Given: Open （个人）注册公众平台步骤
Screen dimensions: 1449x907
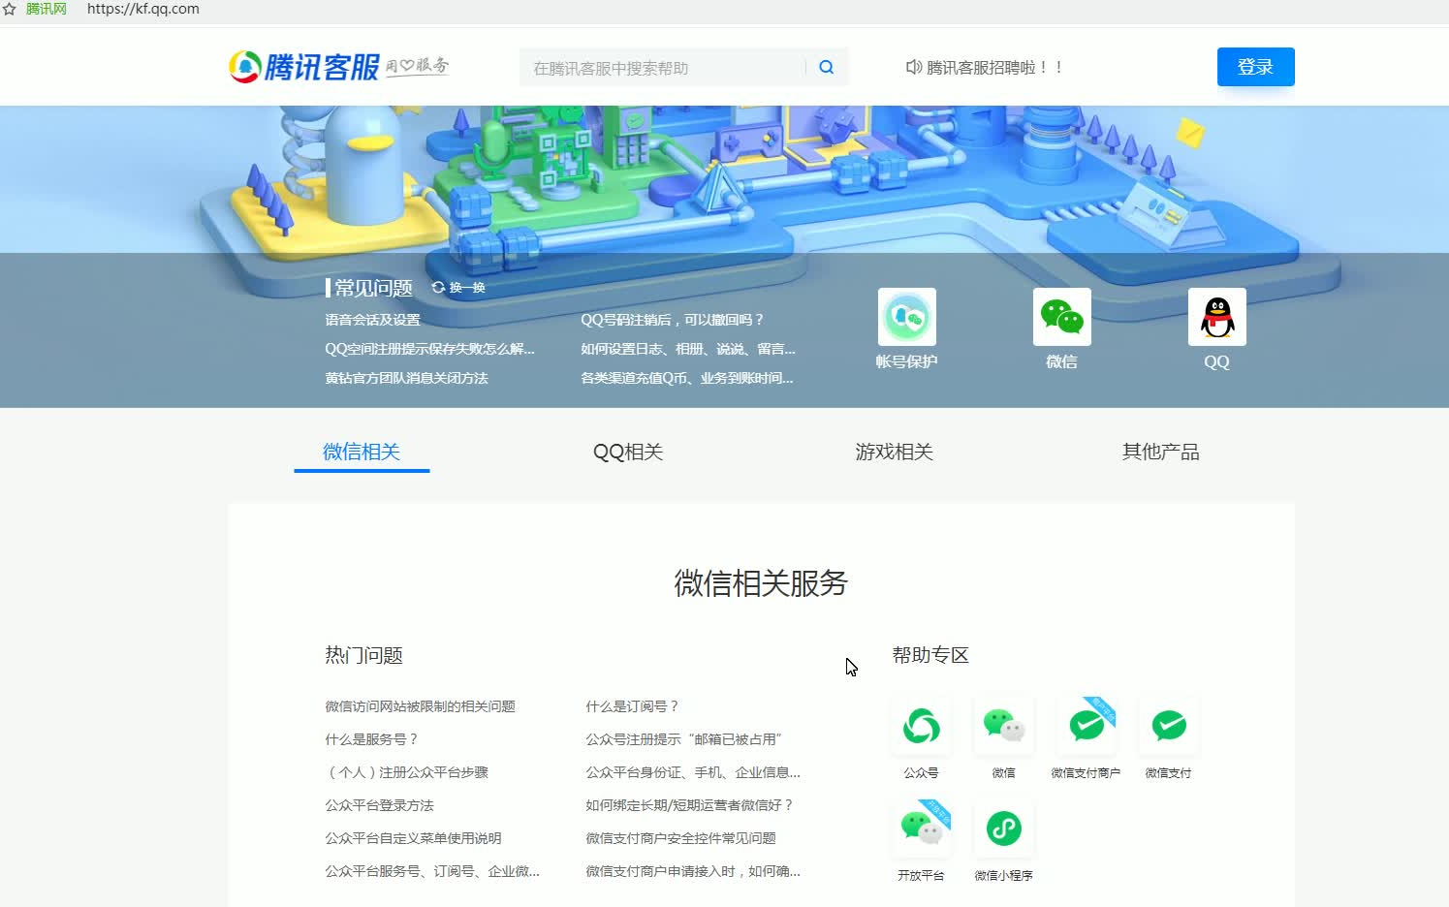Looking at the screenshot, I should 406,772.
